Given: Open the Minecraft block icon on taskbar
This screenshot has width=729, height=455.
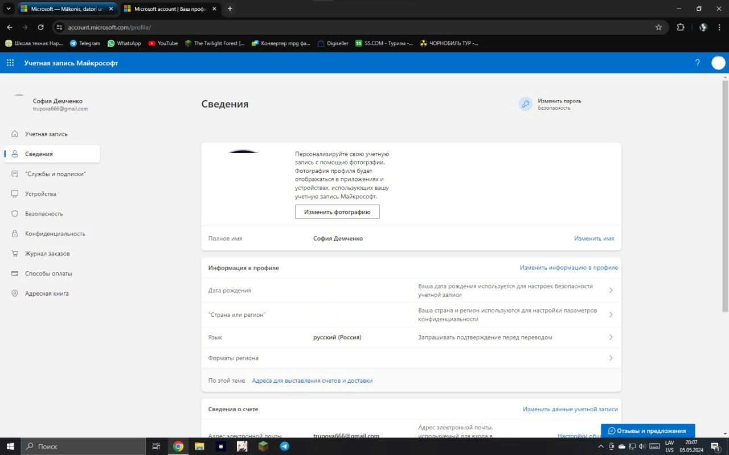Looking at the screenshot, I should (263, 446).
